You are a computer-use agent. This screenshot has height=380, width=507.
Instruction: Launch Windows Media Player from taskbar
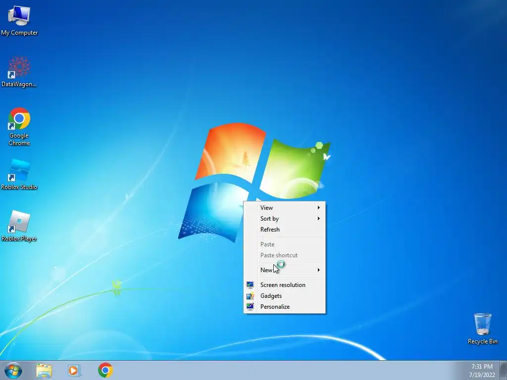click(74, 371)
